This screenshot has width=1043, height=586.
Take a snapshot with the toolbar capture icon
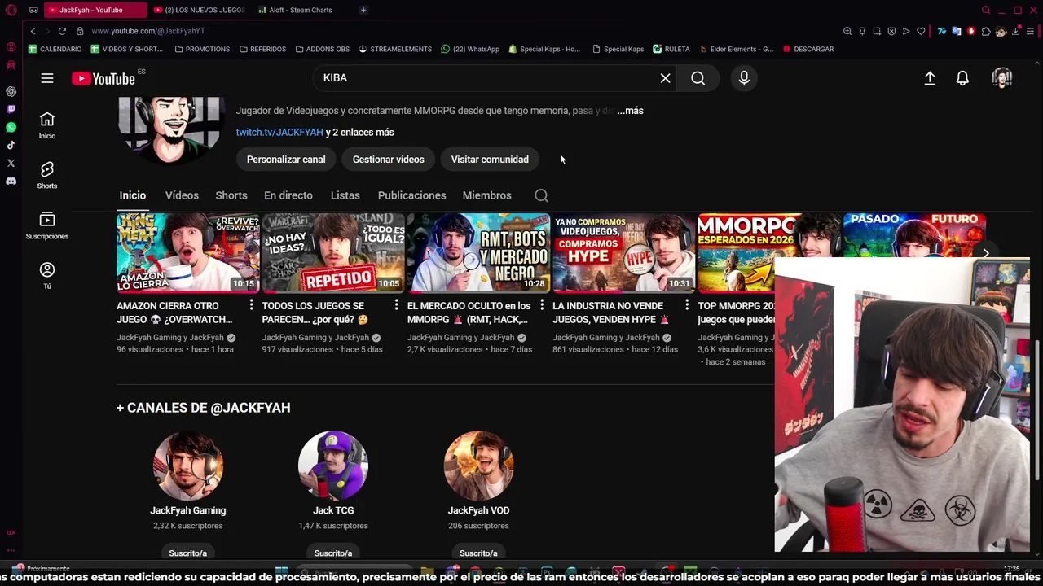click(877, 31)
